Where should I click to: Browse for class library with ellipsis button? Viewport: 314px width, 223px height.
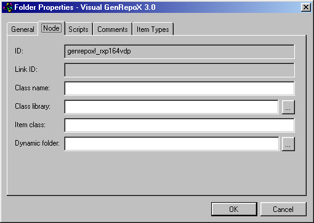(x=288, y=107)
